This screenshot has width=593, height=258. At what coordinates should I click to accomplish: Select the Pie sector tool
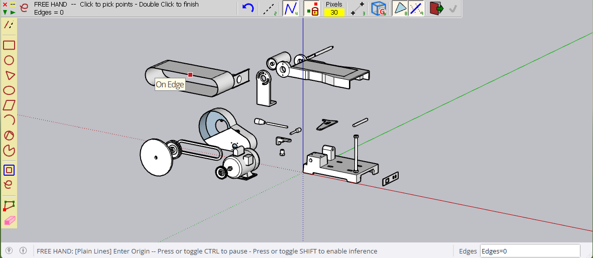click(9, 150)
